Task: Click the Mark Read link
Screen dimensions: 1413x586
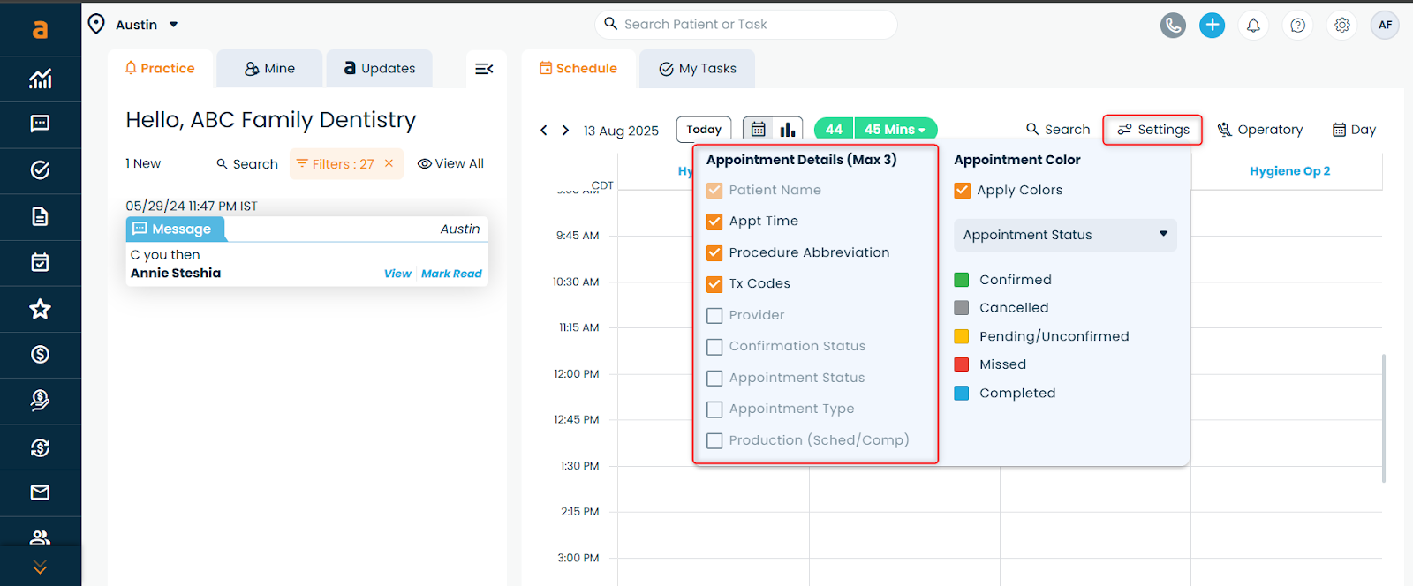Action: pyautogui.click(x=451, y=274)
